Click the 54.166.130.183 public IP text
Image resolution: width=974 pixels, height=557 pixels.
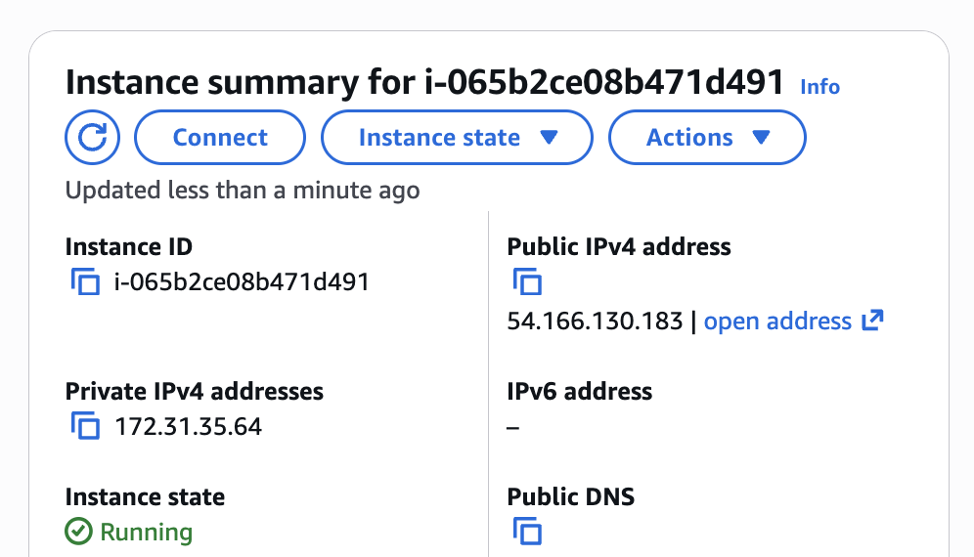click(x=595, y=321)
